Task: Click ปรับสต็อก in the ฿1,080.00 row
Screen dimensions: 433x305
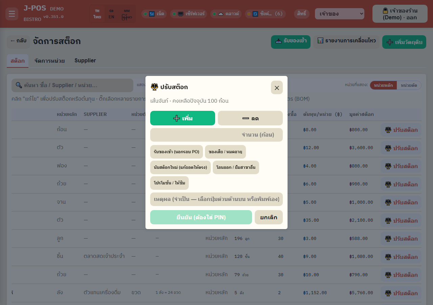Action: [401, 257]
